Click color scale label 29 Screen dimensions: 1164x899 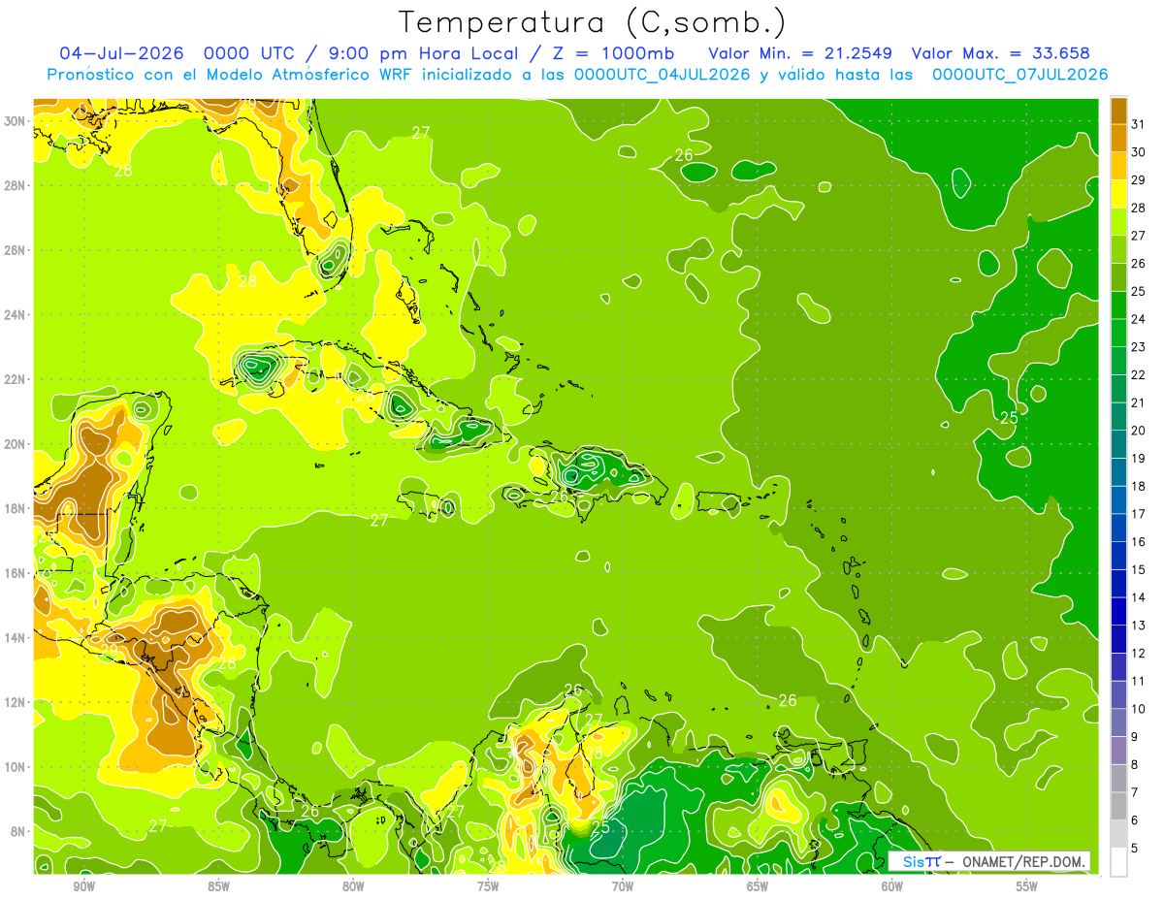pos(1139,179)
